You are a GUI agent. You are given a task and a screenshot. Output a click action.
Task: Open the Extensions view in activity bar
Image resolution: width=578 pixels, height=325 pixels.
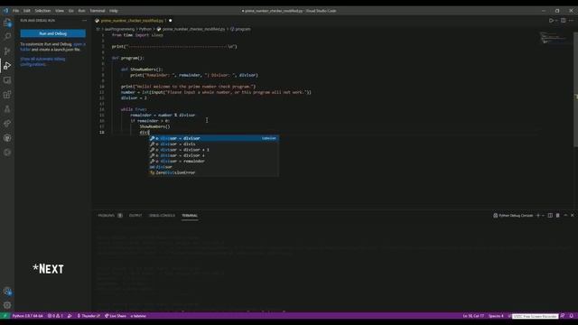pos(7,94)
